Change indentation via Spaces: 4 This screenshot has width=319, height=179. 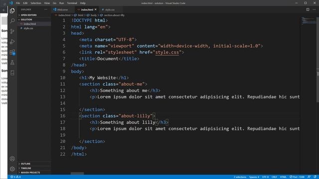pyautogui.click(x=254, y=177)
